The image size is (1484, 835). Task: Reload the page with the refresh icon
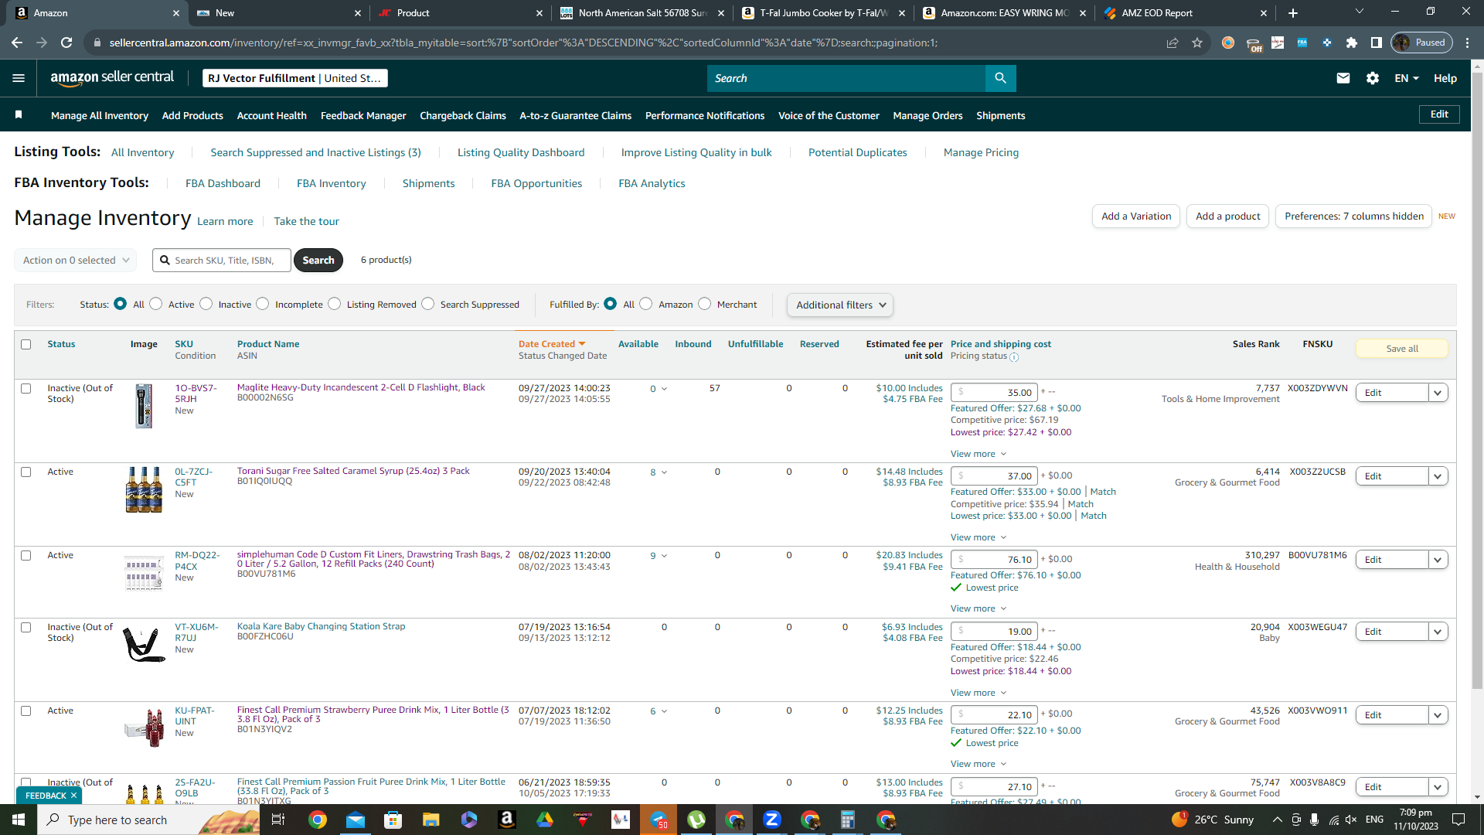(66, 43)
